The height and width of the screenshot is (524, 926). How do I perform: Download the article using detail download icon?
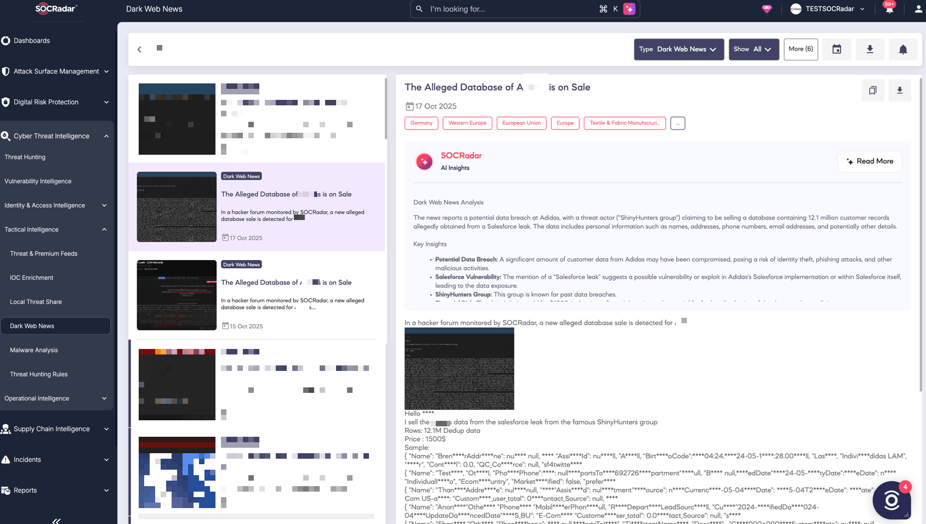tap(900, 91)
